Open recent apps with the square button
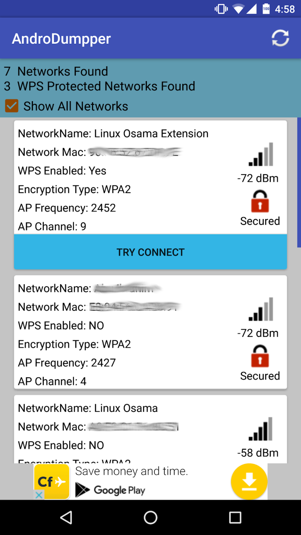This screenshot has width=301, height=535. [x=235, y=517]
